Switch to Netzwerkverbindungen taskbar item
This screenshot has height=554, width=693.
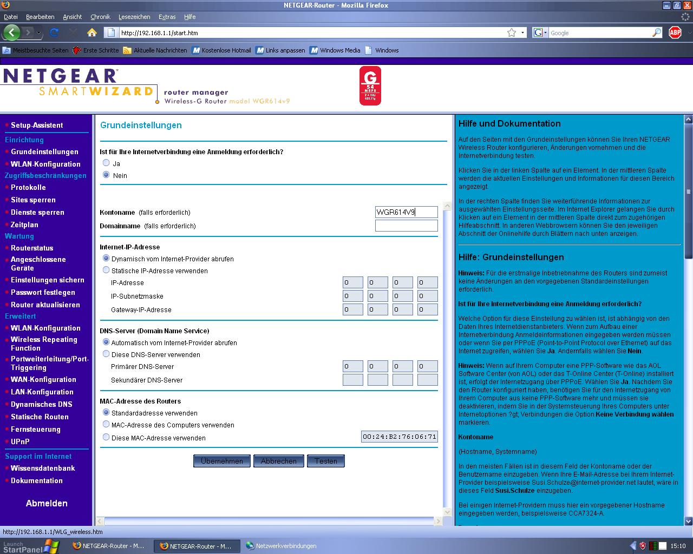coord(282,546)
